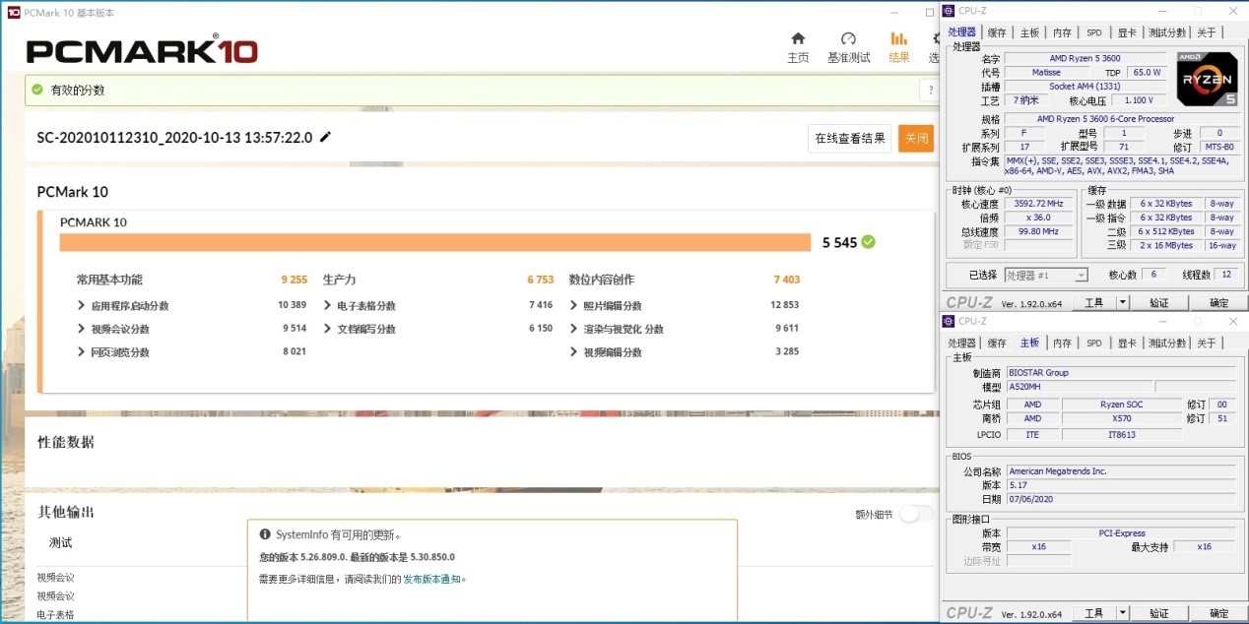Click the CPU-Z icon in the processor window title bar
This screenshot has height=624, width=1249.
pos(949,11)
